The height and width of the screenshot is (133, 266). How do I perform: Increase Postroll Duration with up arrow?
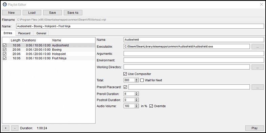click(137, 99)
